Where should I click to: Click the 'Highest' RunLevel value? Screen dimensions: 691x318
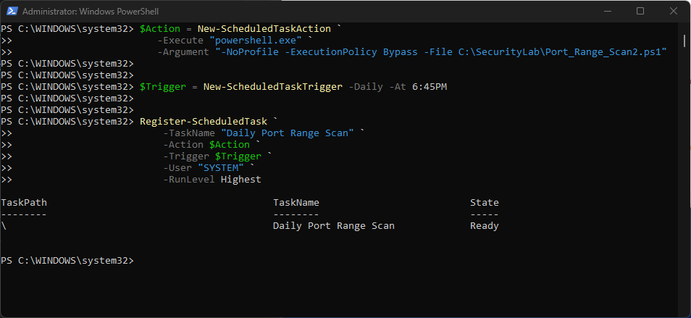(x=240, y=179)
